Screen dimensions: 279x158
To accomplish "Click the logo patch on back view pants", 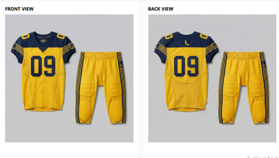I will [x=264, y=64].
